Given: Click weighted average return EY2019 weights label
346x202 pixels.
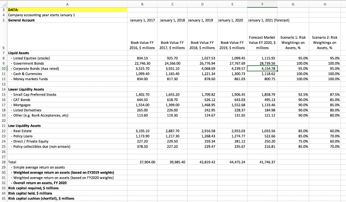Looking at the screenshot, I should tap(63, 173).
